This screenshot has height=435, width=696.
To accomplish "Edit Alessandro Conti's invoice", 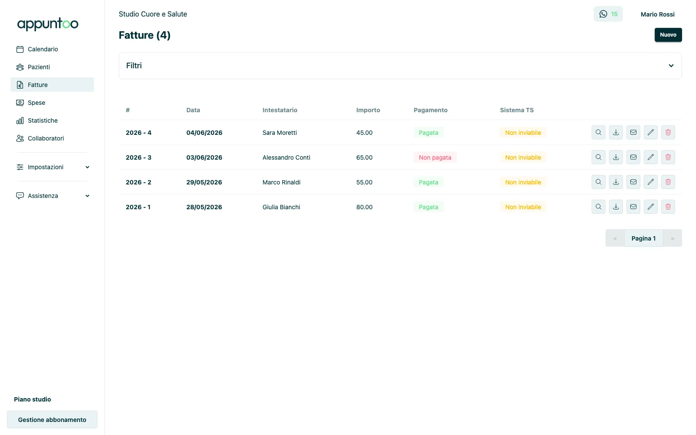I will 651,157.
